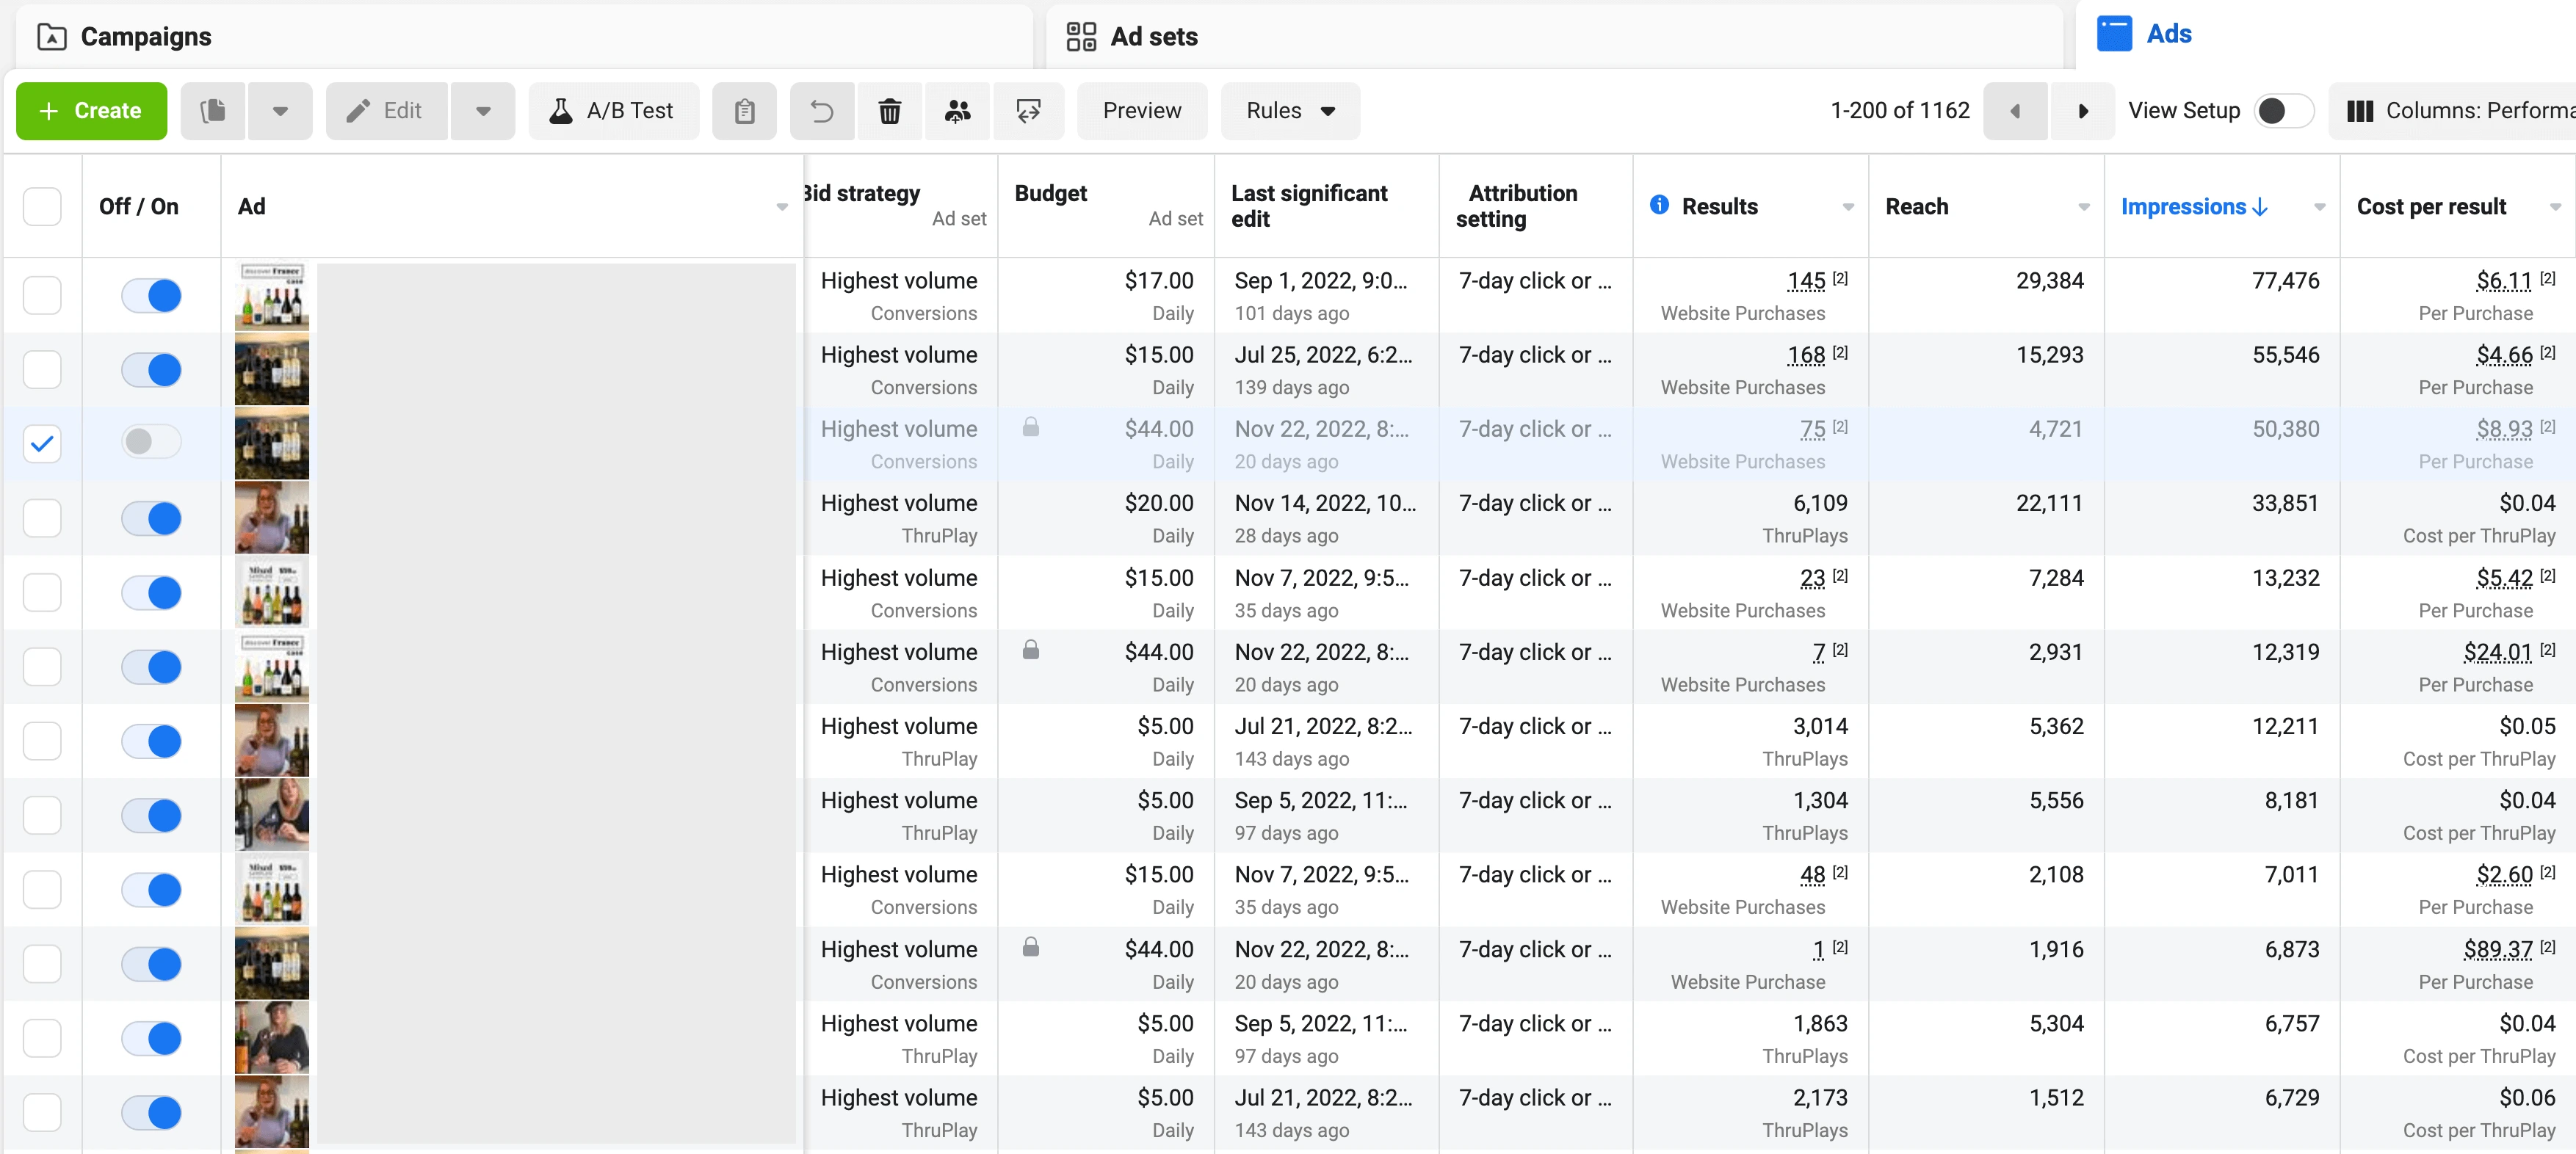
Task: Click the feedback icon next to audience
Action: (1028, 111)
